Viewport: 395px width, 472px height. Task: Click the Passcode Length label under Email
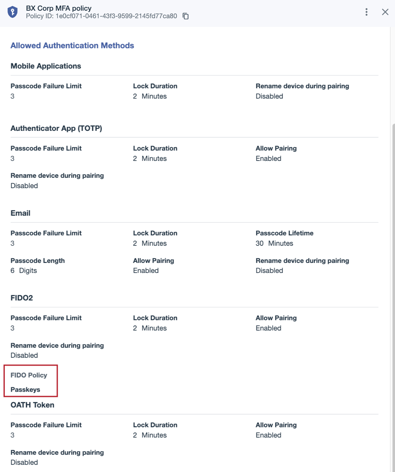point(38,261)
